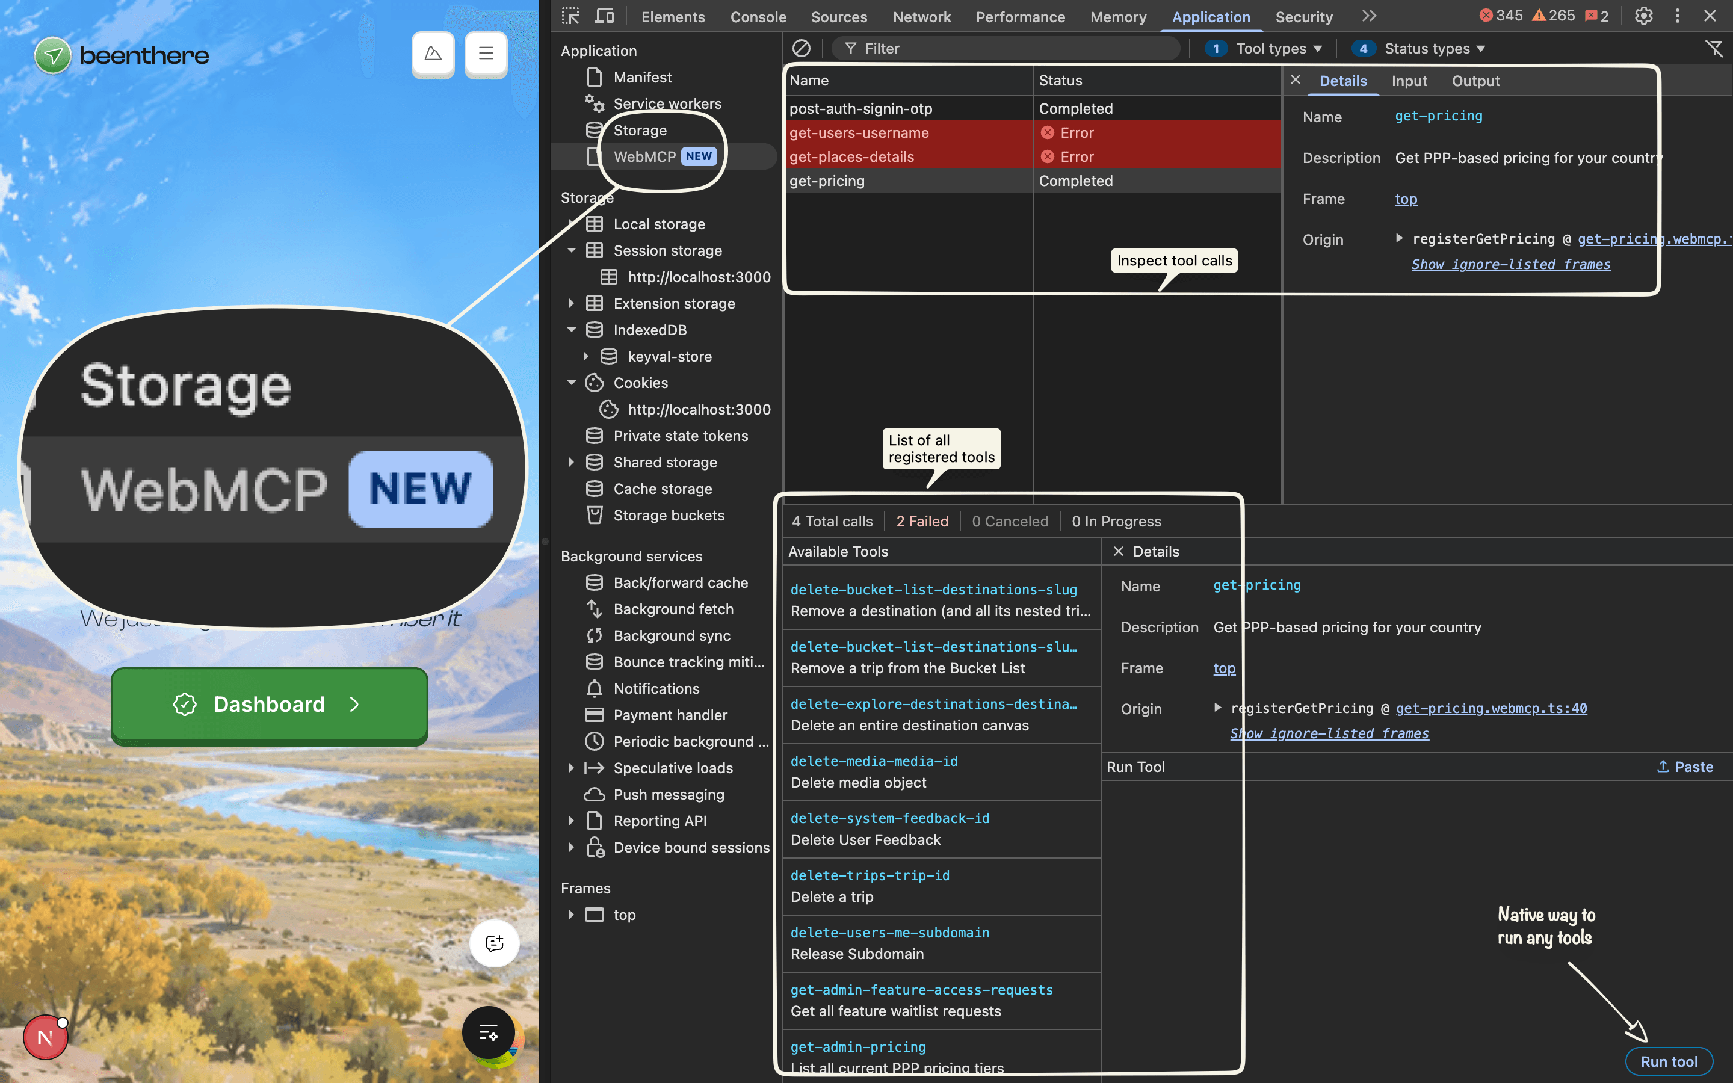Screen dimensions: 1733x1083
Task: Focus the Filter input field
Action: (1005, 48)
